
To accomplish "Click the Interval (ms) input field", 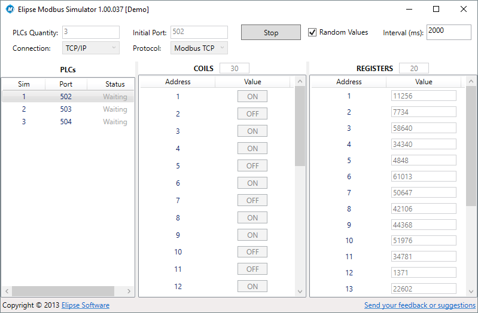I will coord(449,32).
